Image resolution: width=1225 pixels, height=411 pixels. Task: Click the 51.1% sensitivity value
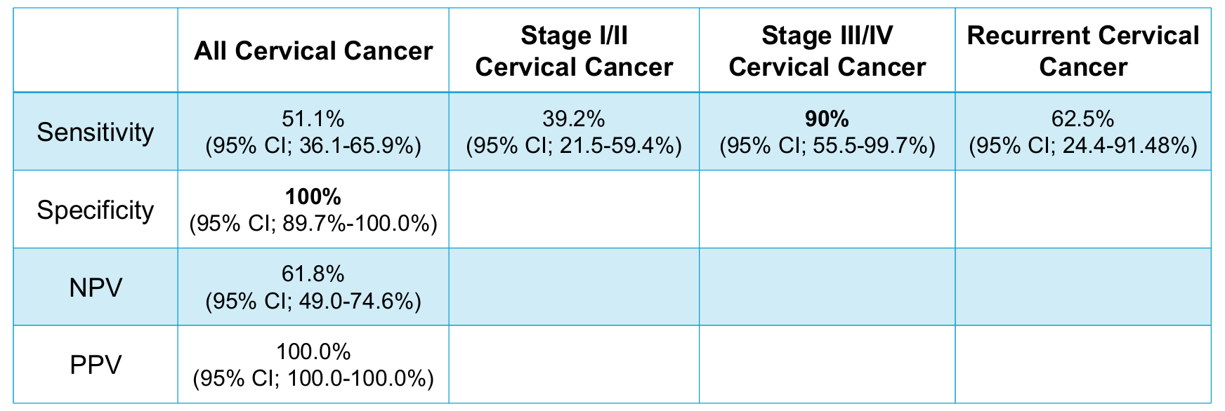pyautogui.click(x=313, y=118)
